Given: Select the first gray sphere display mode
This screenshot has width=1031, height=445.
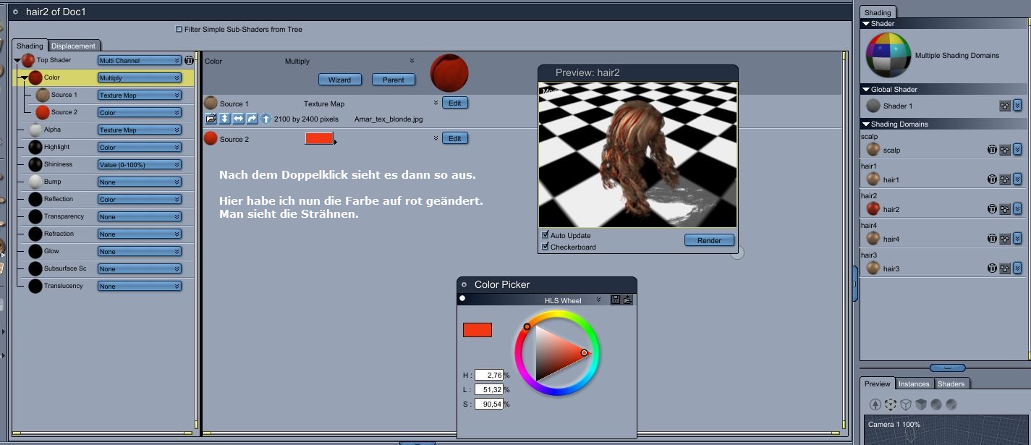Looking at the screenshot, I should [x=936, y=404].
